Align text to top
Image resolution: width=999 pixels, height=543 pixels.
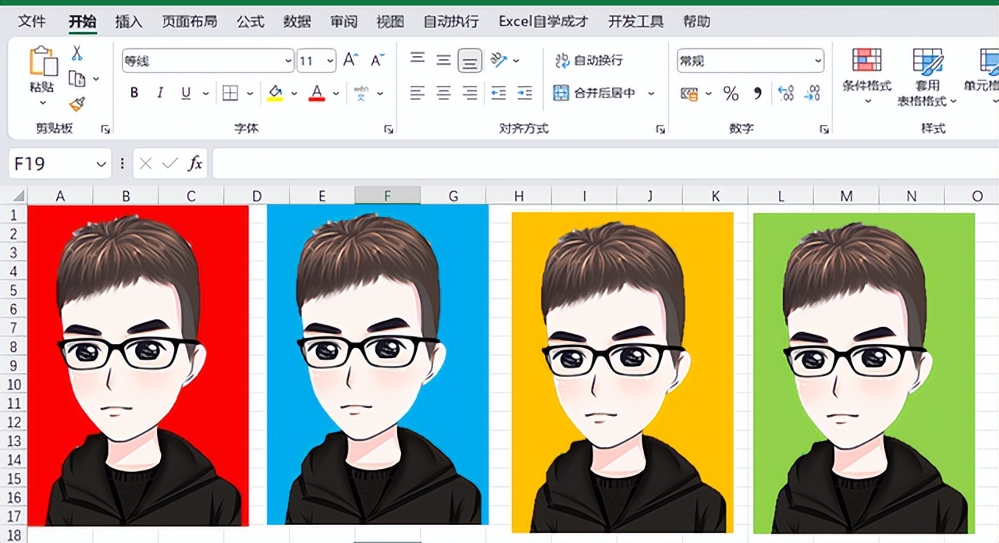(x=418, y=59)
